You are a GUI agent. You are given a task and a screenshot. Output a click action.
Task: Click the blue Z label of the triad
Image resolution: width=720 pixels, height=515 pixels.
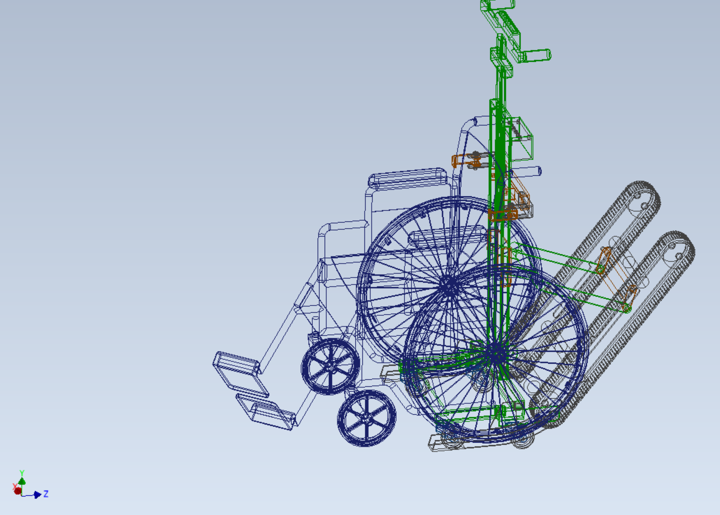[46, 494]
